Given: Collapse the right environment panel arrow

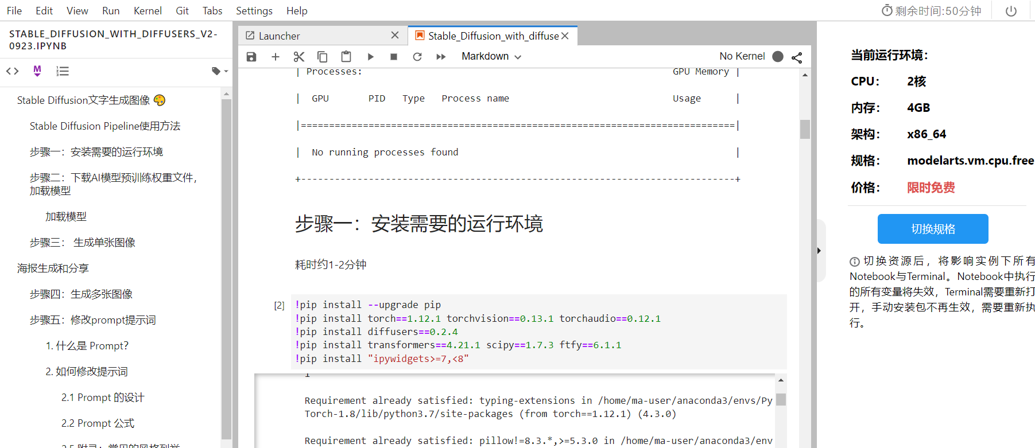Looking at the screenshot, I should [x=819, y=251].
